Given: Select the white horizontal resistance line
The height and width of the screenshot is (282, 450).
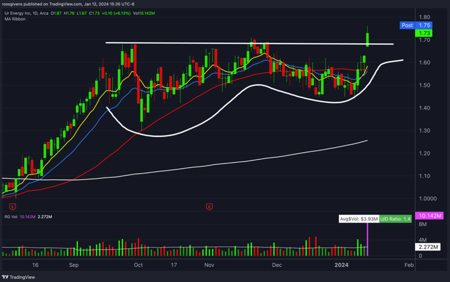Looking at the screenshot, I should coord(180,43).
